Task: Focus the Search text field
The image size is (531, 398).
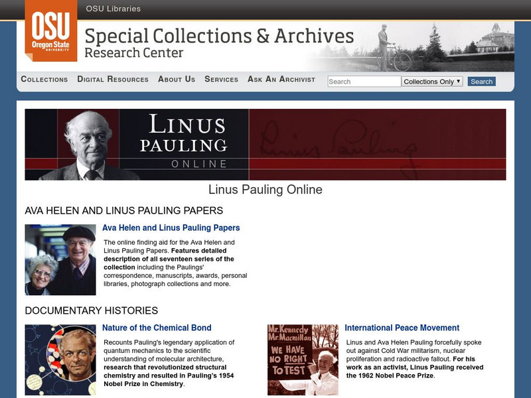Action: pos(364,82)
